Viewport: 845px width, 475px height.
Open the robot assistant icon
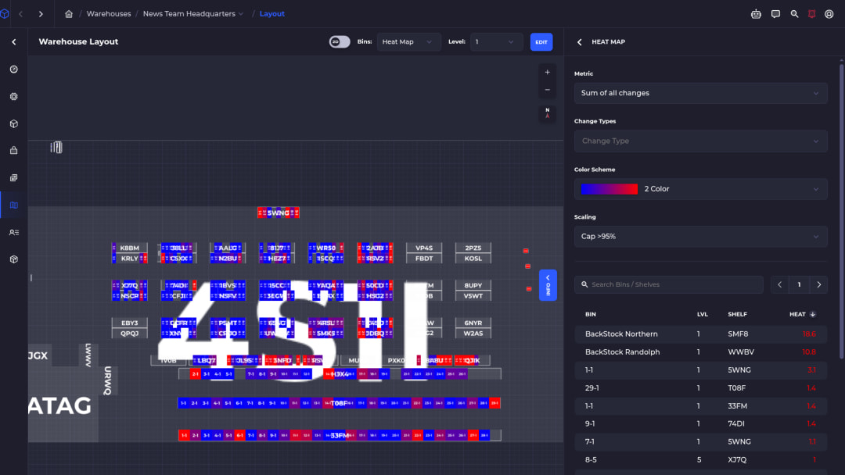(756, 14)
